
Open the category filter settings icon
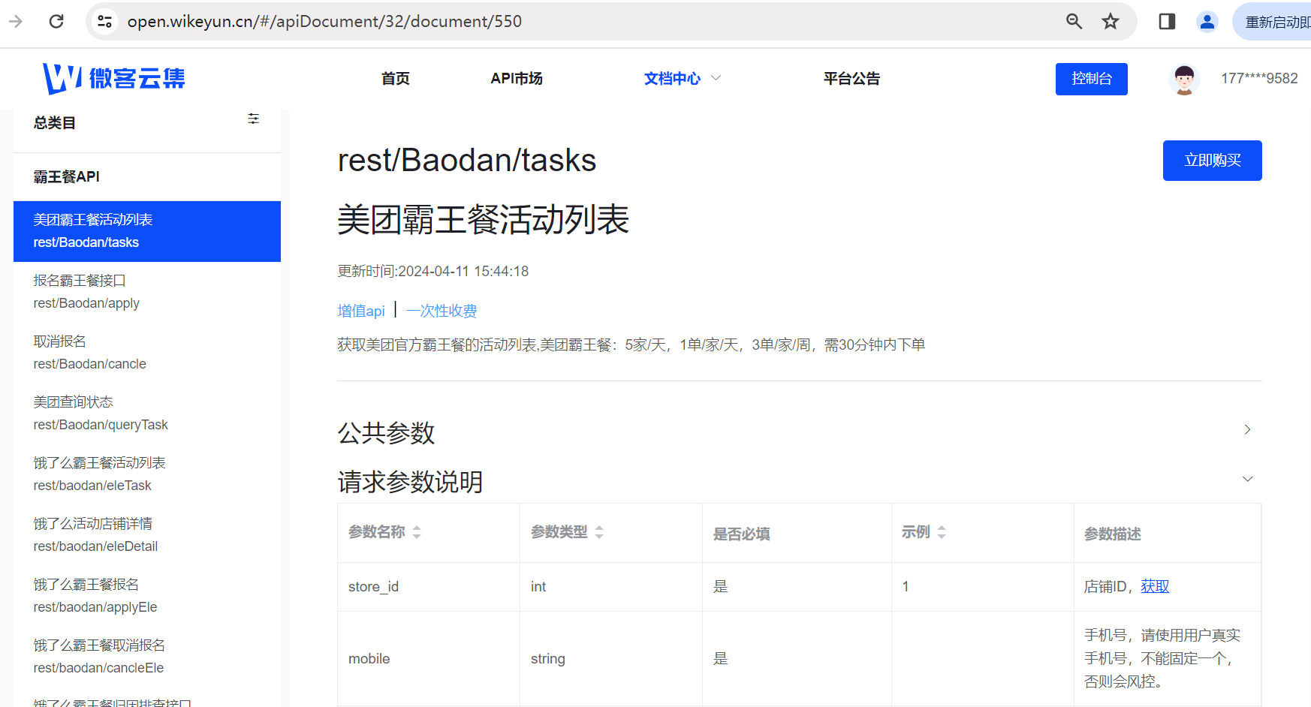coord(254,119)
